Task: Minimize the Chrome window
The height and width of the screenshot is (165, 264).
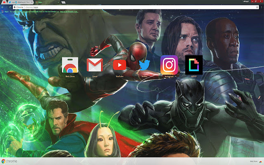Action: click(252, 1)
